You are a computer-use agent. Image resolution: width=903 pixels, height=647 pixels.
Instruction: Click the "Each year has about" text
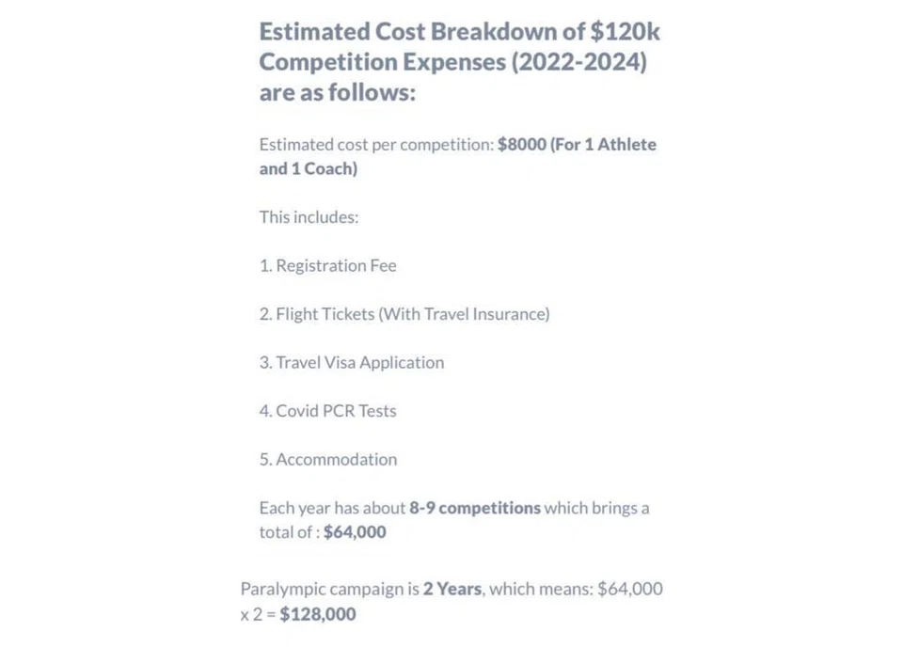[x=332, y=508]
